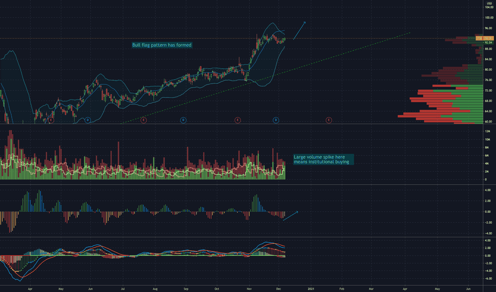Screen dimensions: 496x292
Task: Click the 60.00 price axis label
Action: [489, 122]
